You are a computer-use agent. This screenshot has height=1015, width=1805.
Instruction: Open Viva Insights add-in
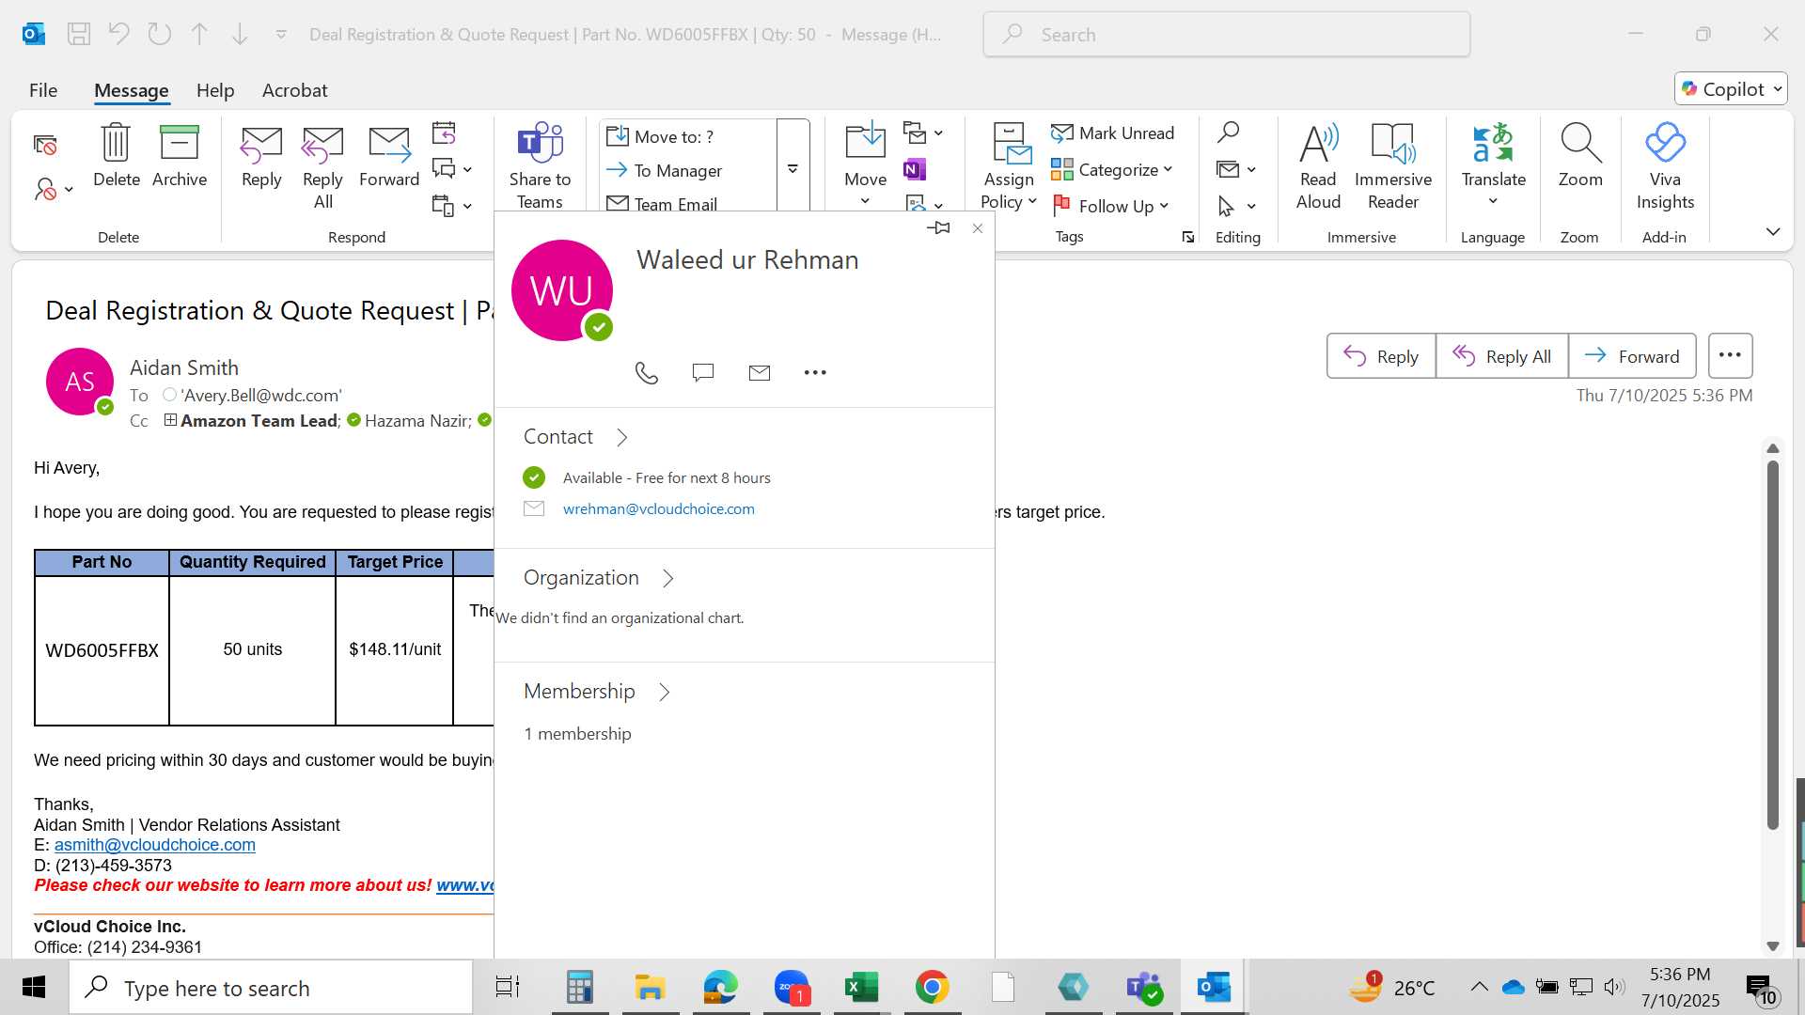click(1665, 166)
